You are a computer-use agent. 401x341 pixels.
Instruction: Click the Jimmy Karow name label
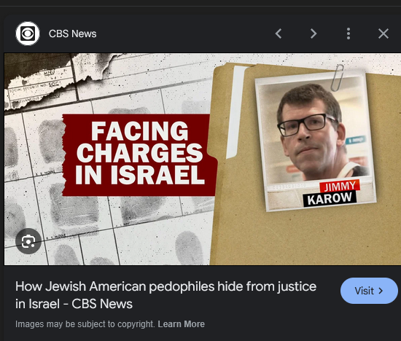331,194
